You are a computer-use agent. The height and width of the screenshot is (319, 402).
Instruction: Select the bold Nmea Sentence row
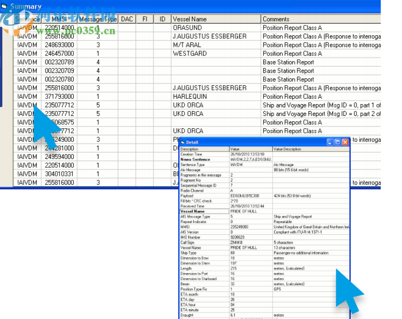tap(264, 159)
